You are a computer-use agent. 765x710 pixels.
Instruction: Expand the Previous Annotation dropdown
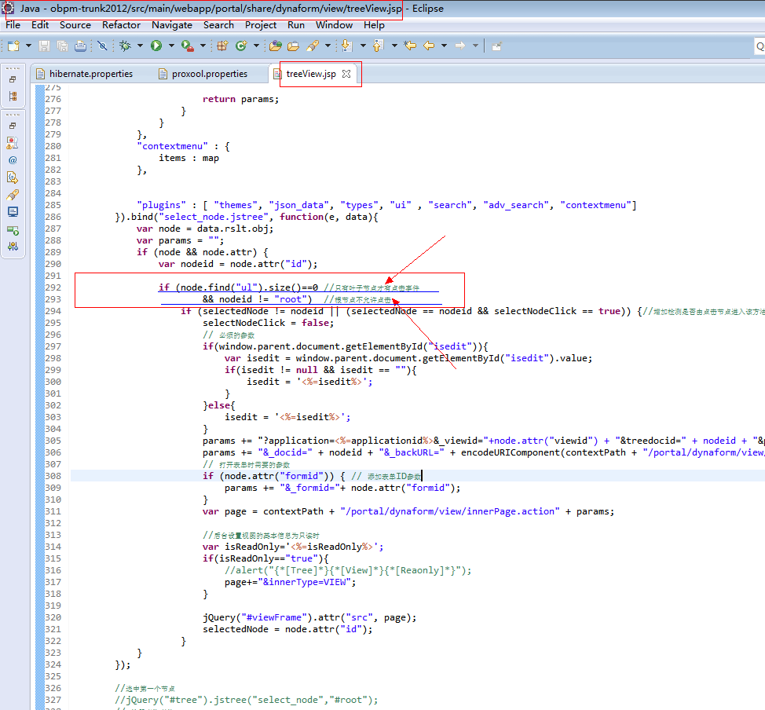394,46
